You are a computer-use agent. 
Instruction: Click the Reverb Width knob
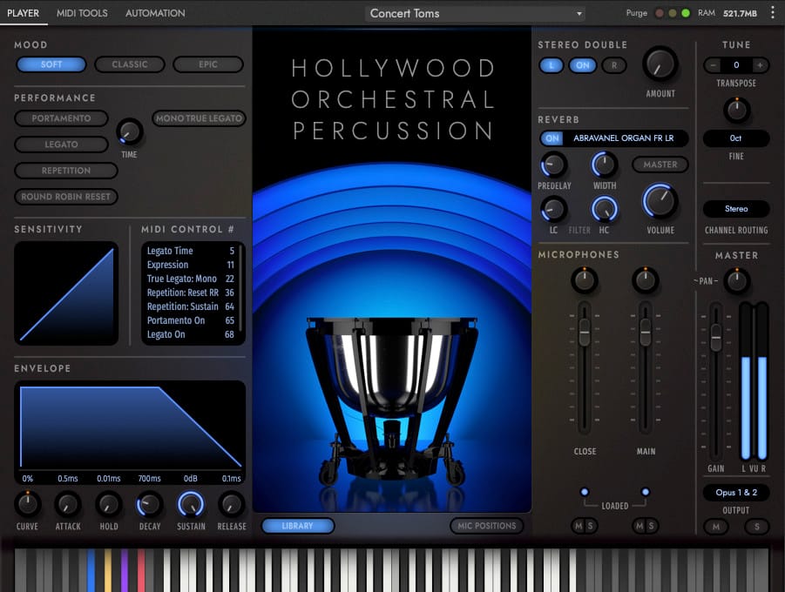click(x=604, y=165)
